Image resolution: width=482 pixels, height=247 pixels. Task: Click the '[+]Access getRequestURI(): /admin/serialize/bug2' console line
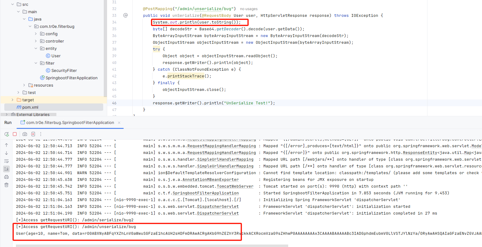pos(75,220)
